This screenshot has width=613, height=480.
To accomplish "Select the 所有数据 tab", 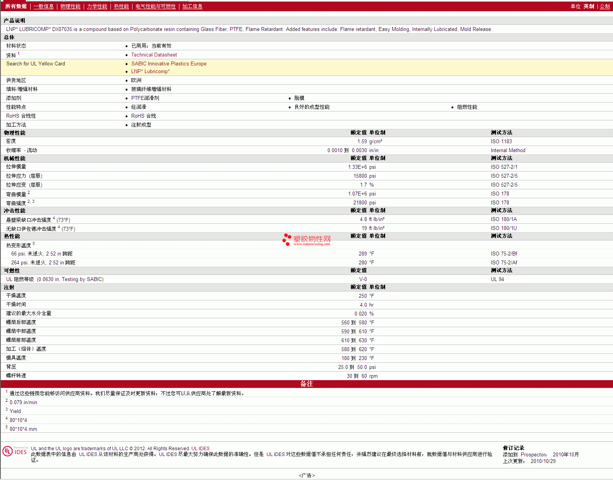I will pyautogui.click(x=16, y=6).
